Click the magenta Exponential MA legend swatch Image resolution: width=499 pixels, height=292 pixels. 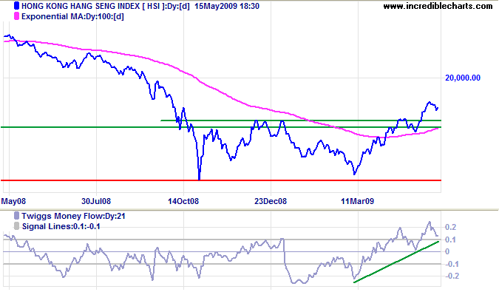(16, 16)
